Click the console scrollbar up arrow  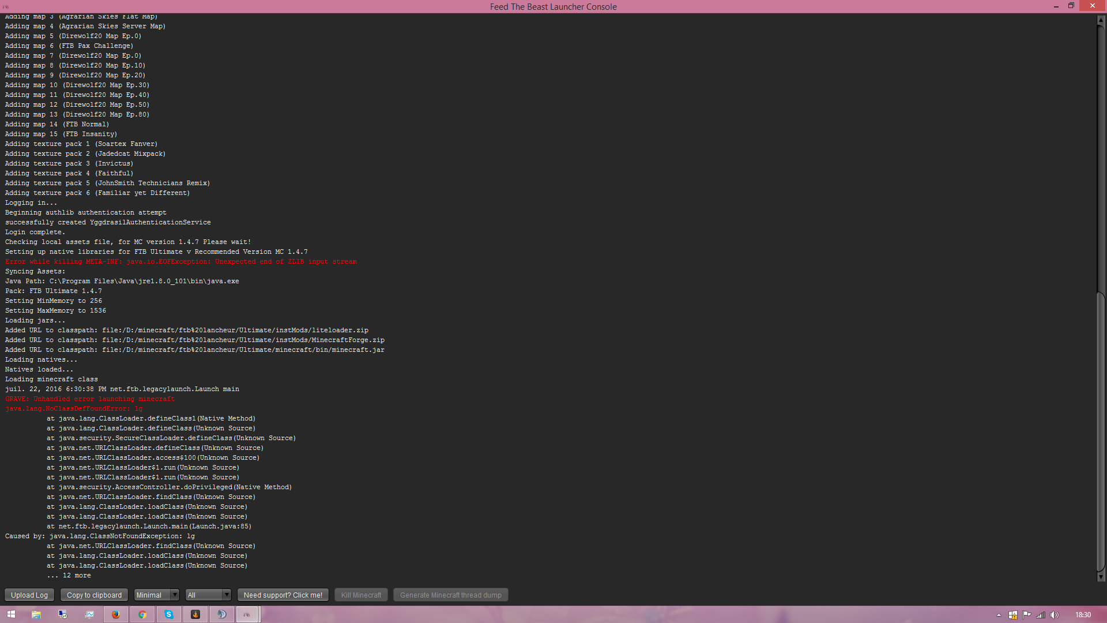1101,20
